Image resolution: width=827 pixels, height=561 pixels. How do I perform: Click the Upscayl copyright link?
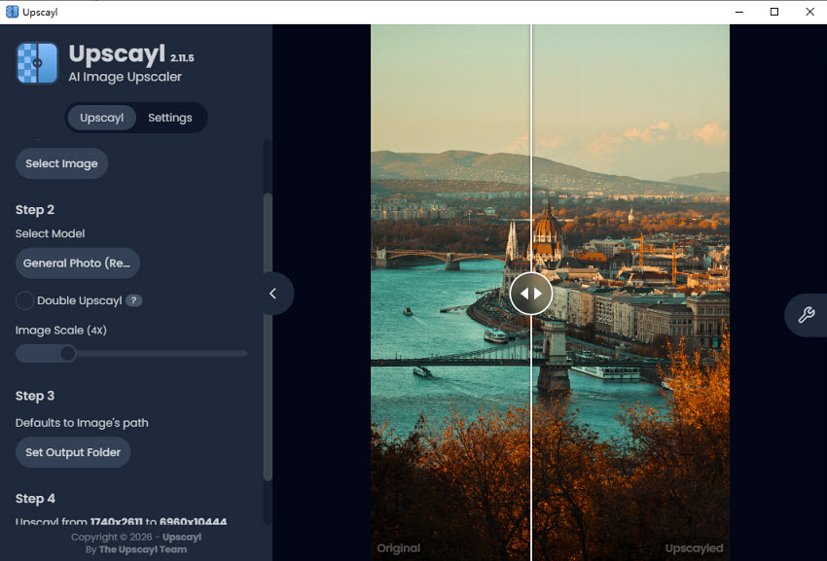181,536
